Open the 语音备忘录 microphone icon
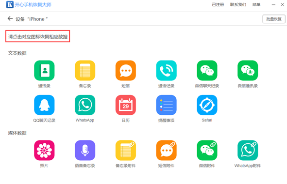287x184 pixels. 85,150
